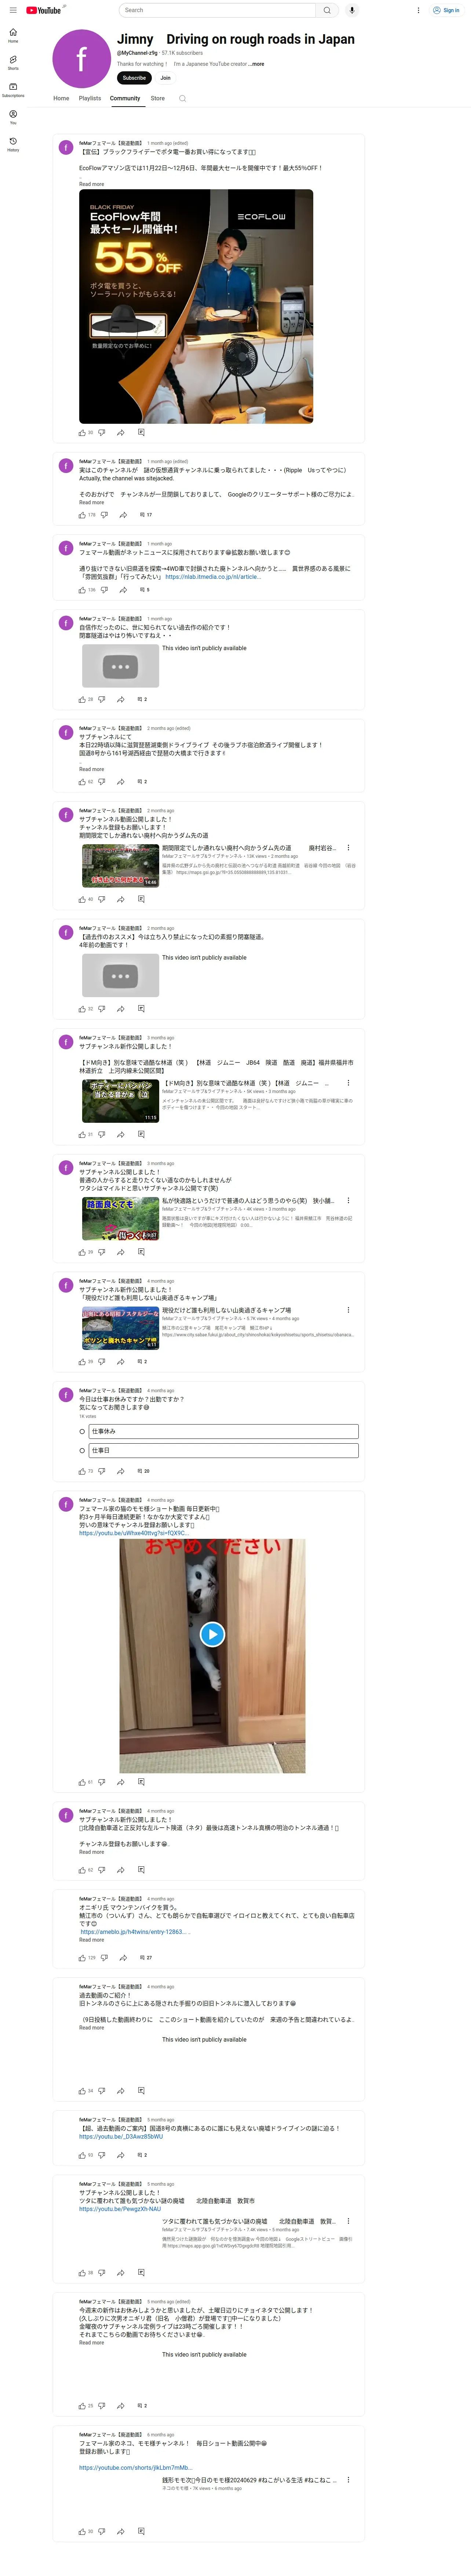Viewport: 471px width, 2576px height.
Task: Switch to the channel Home tab
Action: click(61, 98)
